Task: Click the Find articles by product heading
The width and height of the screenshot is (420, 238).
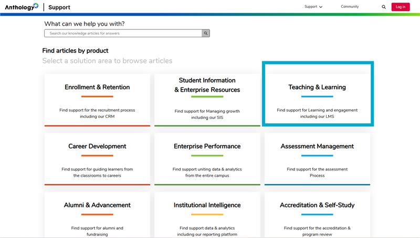Action: 75,51
